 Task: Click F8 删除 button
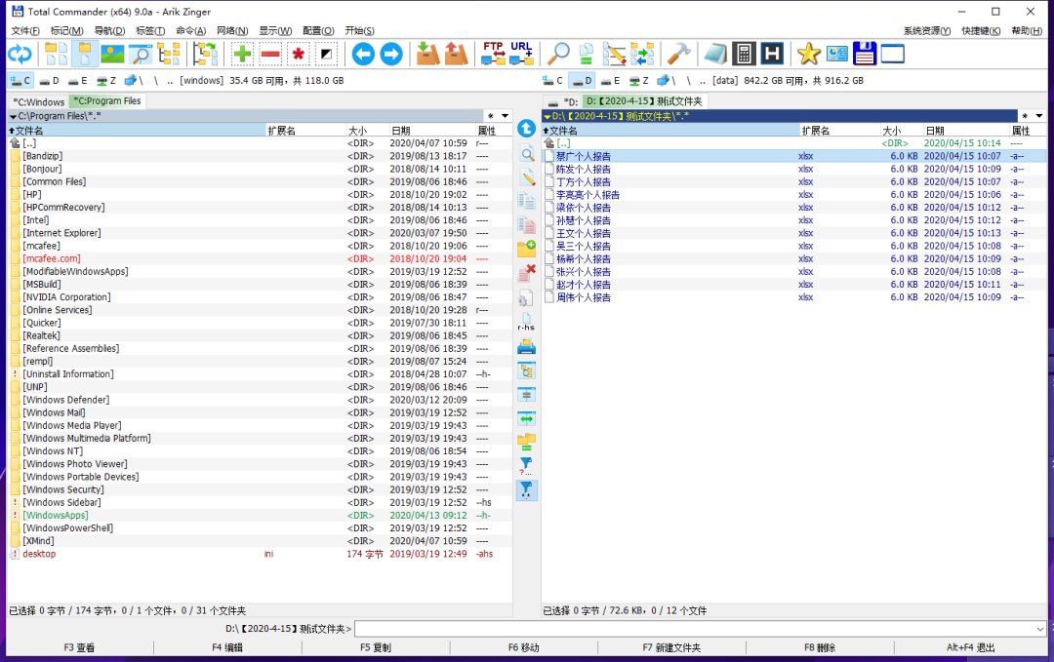(820, 648)
